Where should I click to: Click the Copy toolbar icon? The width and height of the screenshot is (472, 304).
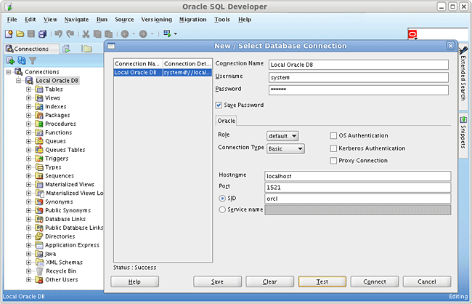tap(97, 33)
